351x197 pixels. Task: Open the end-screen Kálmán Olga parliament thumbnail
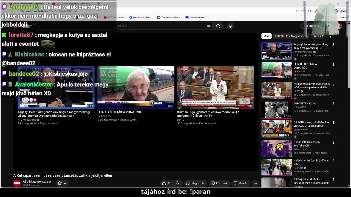[216, 87]
